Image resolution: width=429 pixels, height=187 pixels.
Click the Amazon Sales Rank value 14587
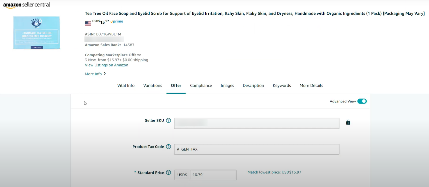coord(129,45)
